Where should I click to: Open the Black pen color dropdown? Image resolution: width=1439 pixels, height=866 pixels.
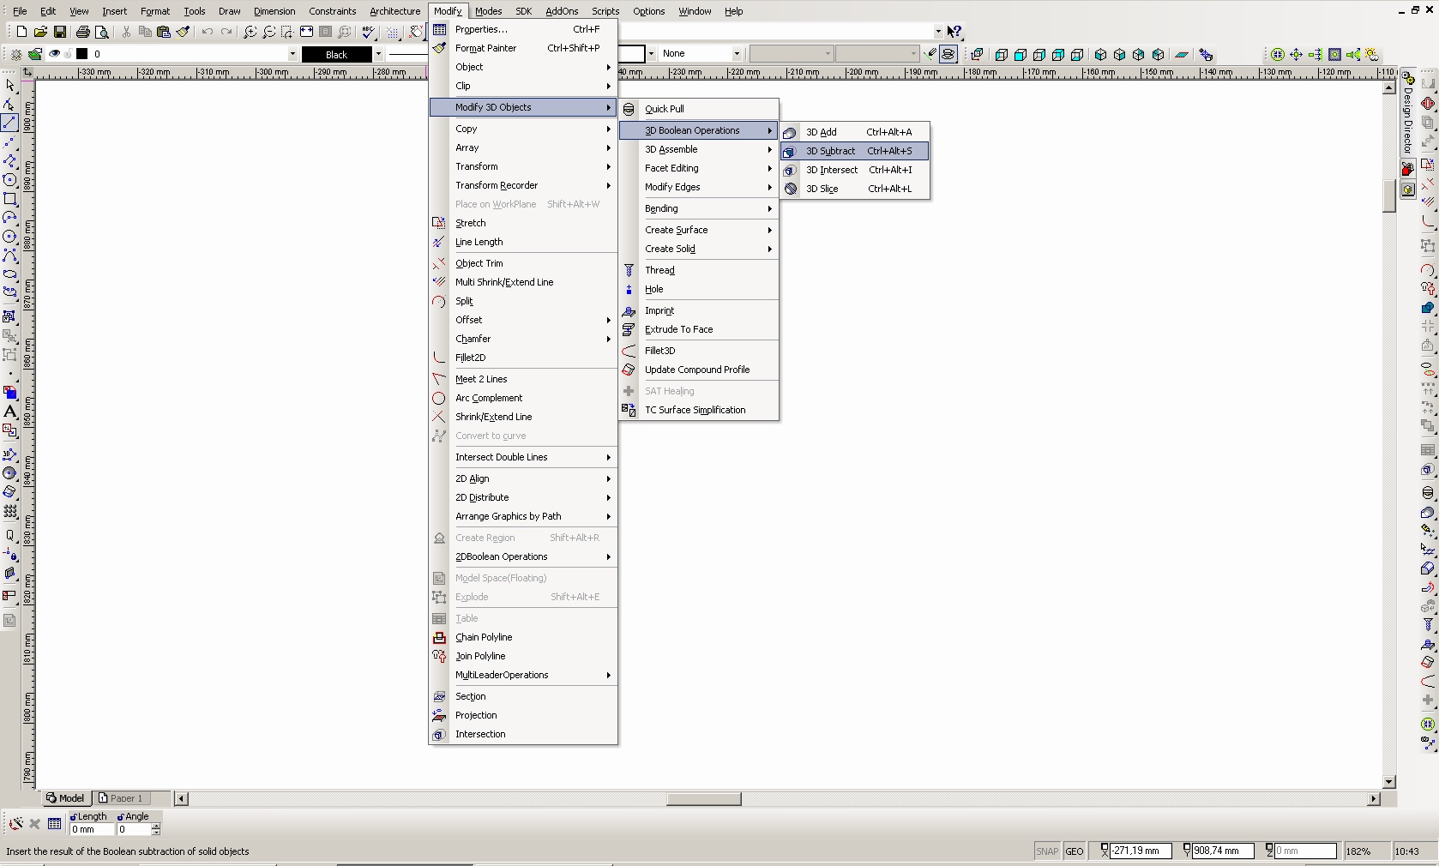(x=378, y=54)
